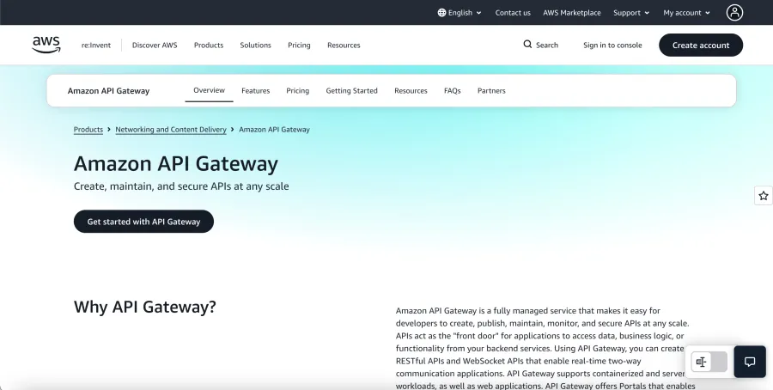Click the AWS logo
The width and height of the screenshot is (773, 390).
[46, 45]
